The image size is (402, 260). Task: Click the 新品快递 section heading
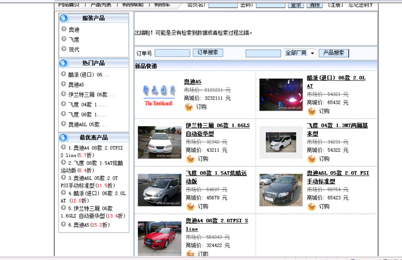point(146,66)
